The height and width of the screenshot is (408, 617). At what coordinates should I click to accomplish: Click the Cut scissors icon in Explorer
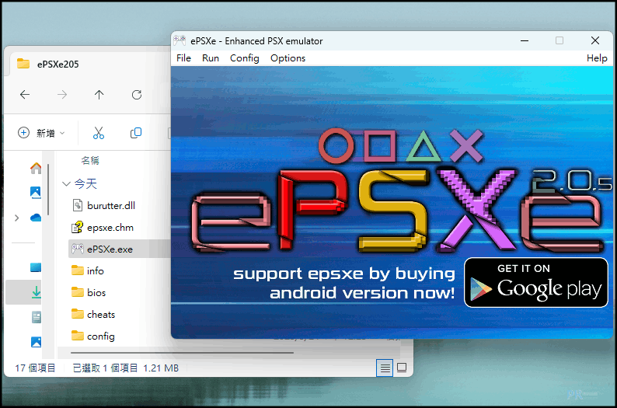99,133
